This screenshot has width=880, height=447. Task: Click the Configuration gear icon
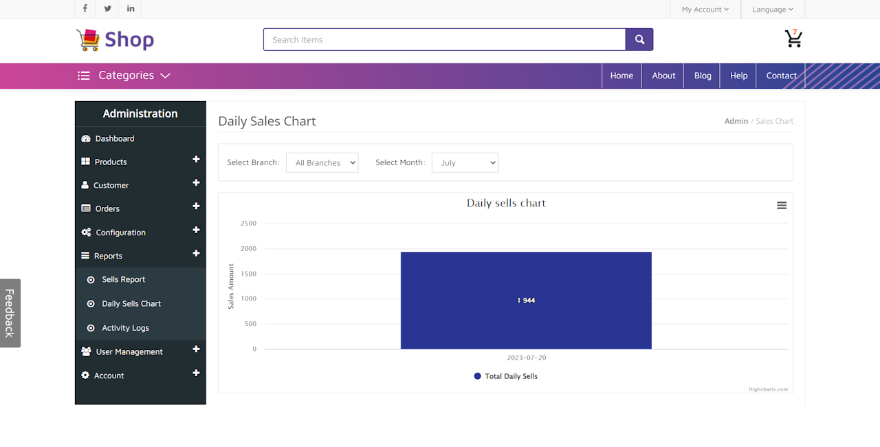coord(86,232)
